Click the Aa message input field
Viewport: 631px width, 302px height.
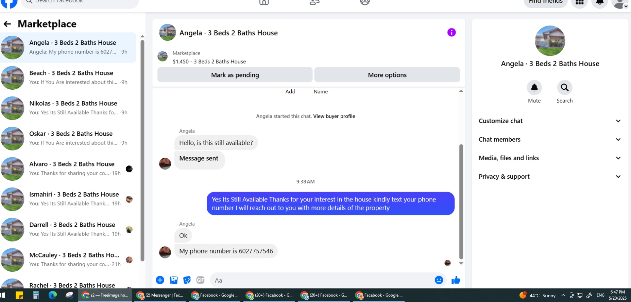[321, 280]
